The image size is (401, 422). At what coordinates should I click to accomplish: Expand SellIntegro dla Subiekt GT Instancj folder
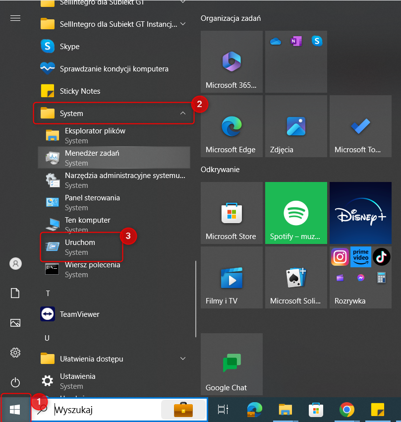click(114, 24)
